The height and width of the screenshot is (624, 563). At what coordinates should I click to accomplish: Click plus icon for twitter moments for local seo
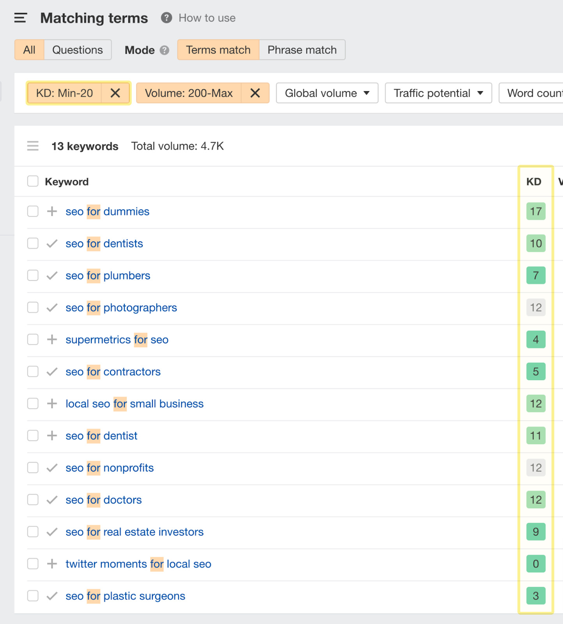point(52,564)
